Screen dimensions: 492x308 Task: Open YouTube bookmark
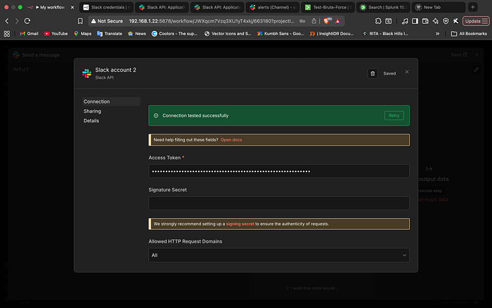[x=56, y=34]
